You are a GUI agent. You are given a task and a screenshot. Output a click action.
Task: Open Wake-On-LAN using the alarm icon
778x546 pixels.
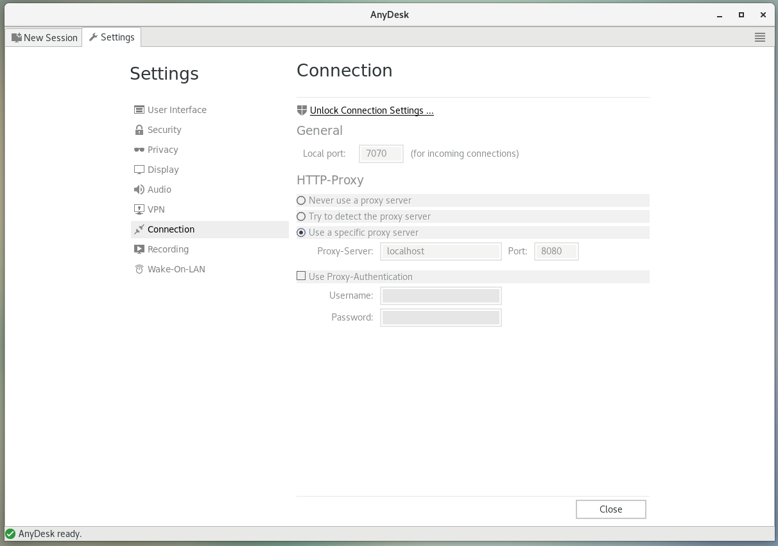point(139,269)
